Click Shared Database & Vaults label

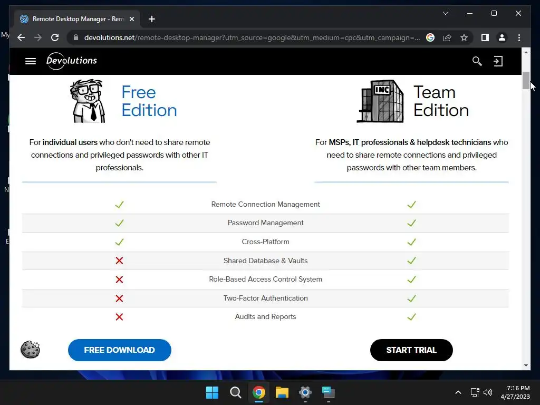click(x=266, y=261)
